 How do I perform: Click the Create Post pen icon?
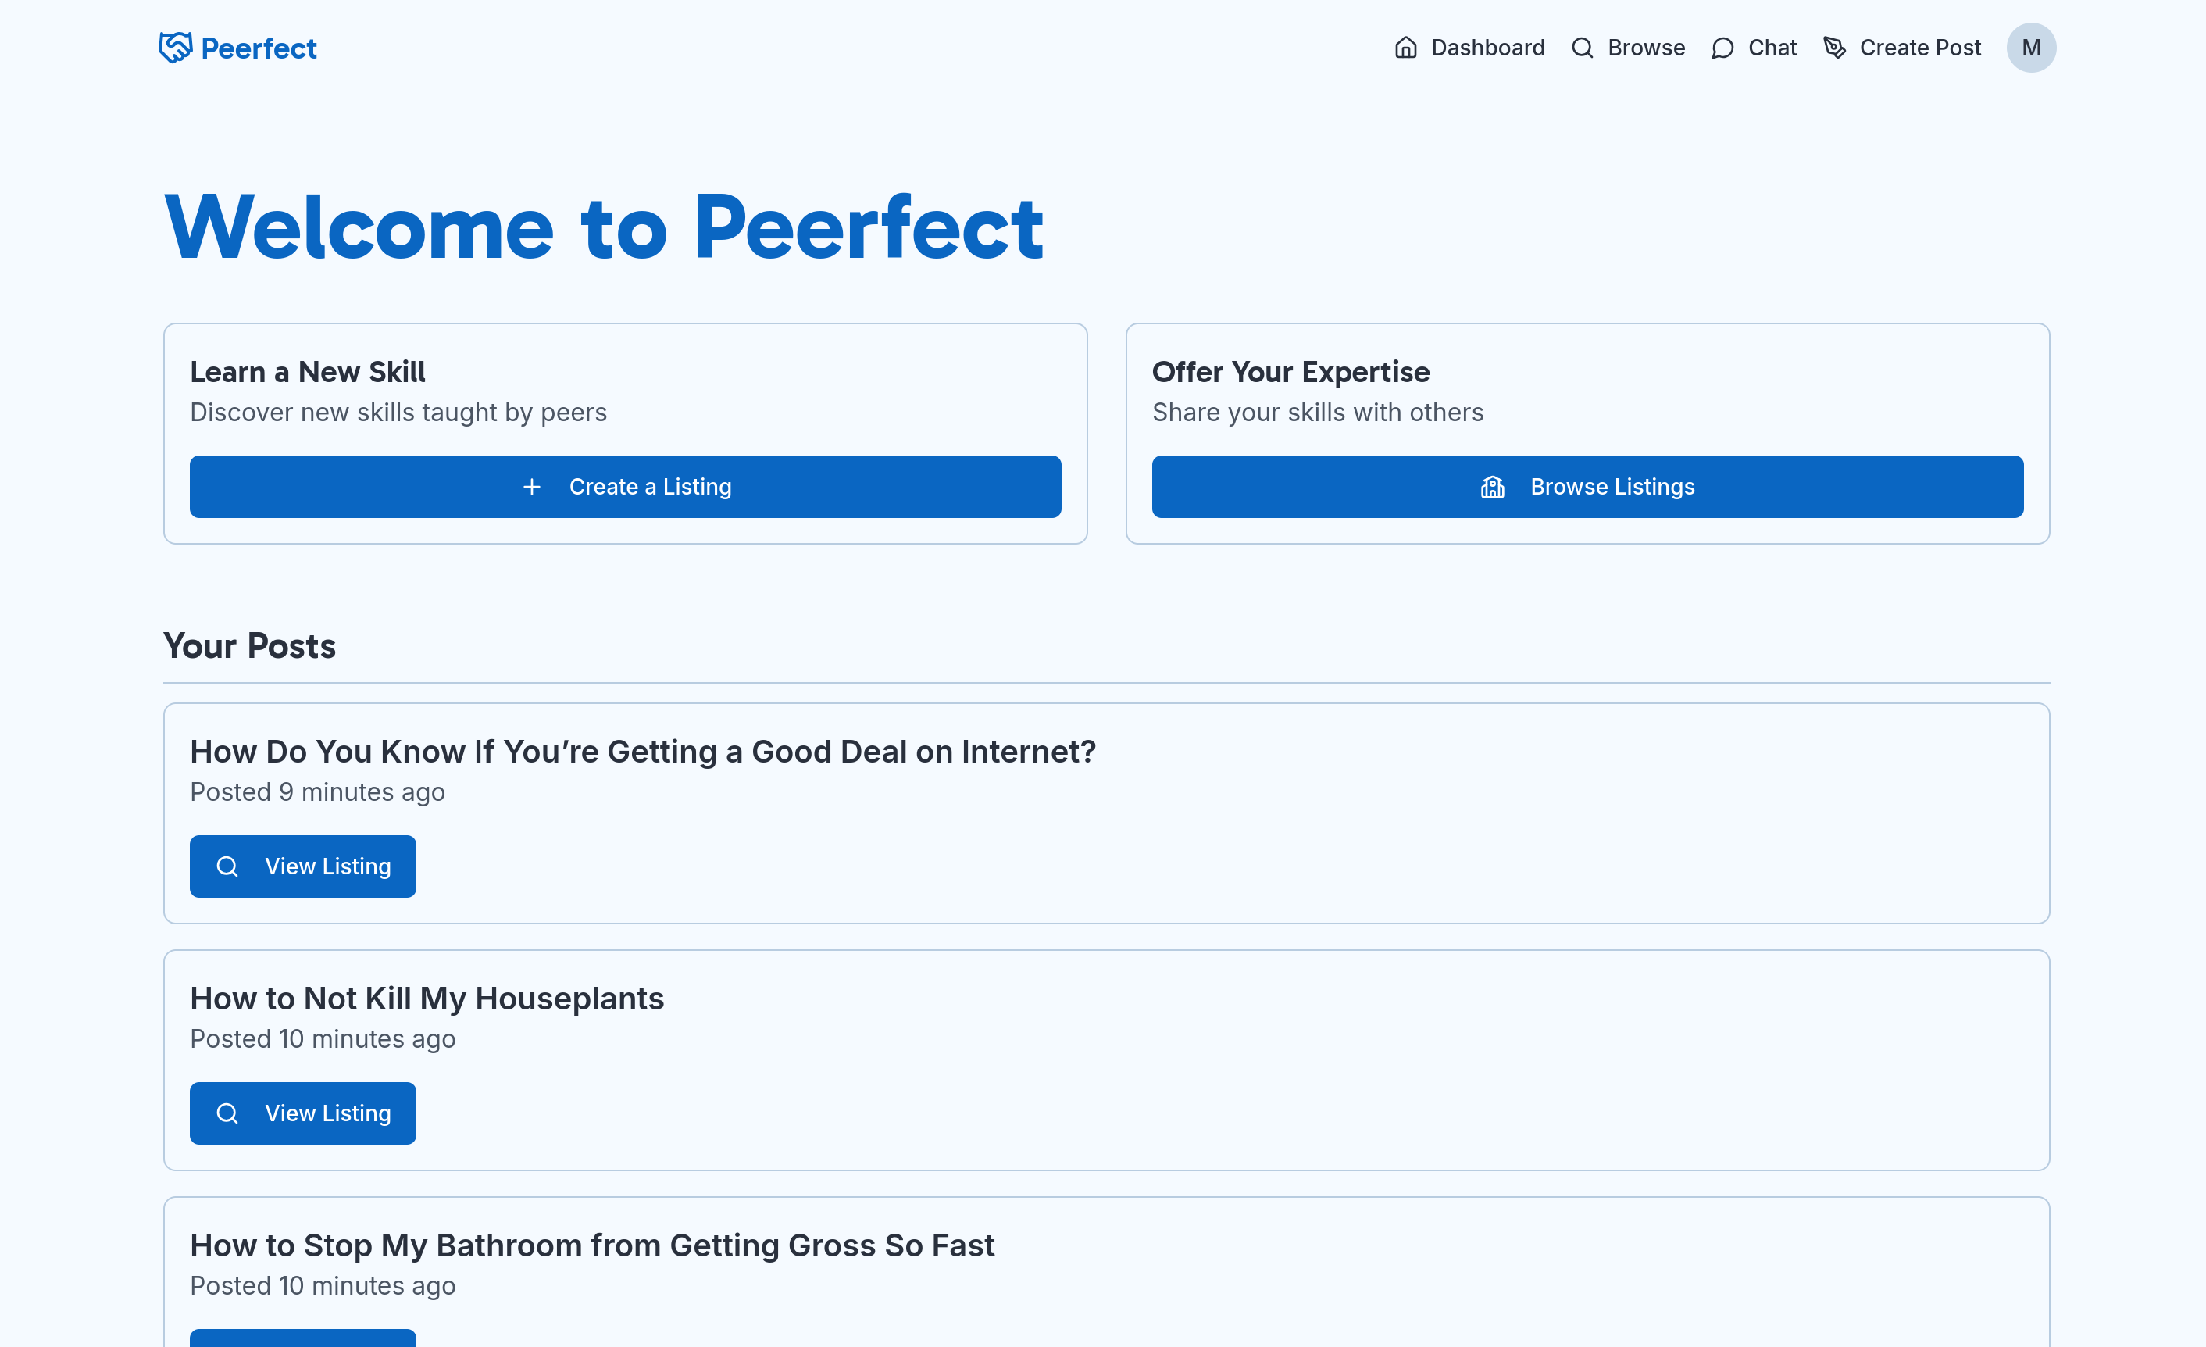(1834, 48)
